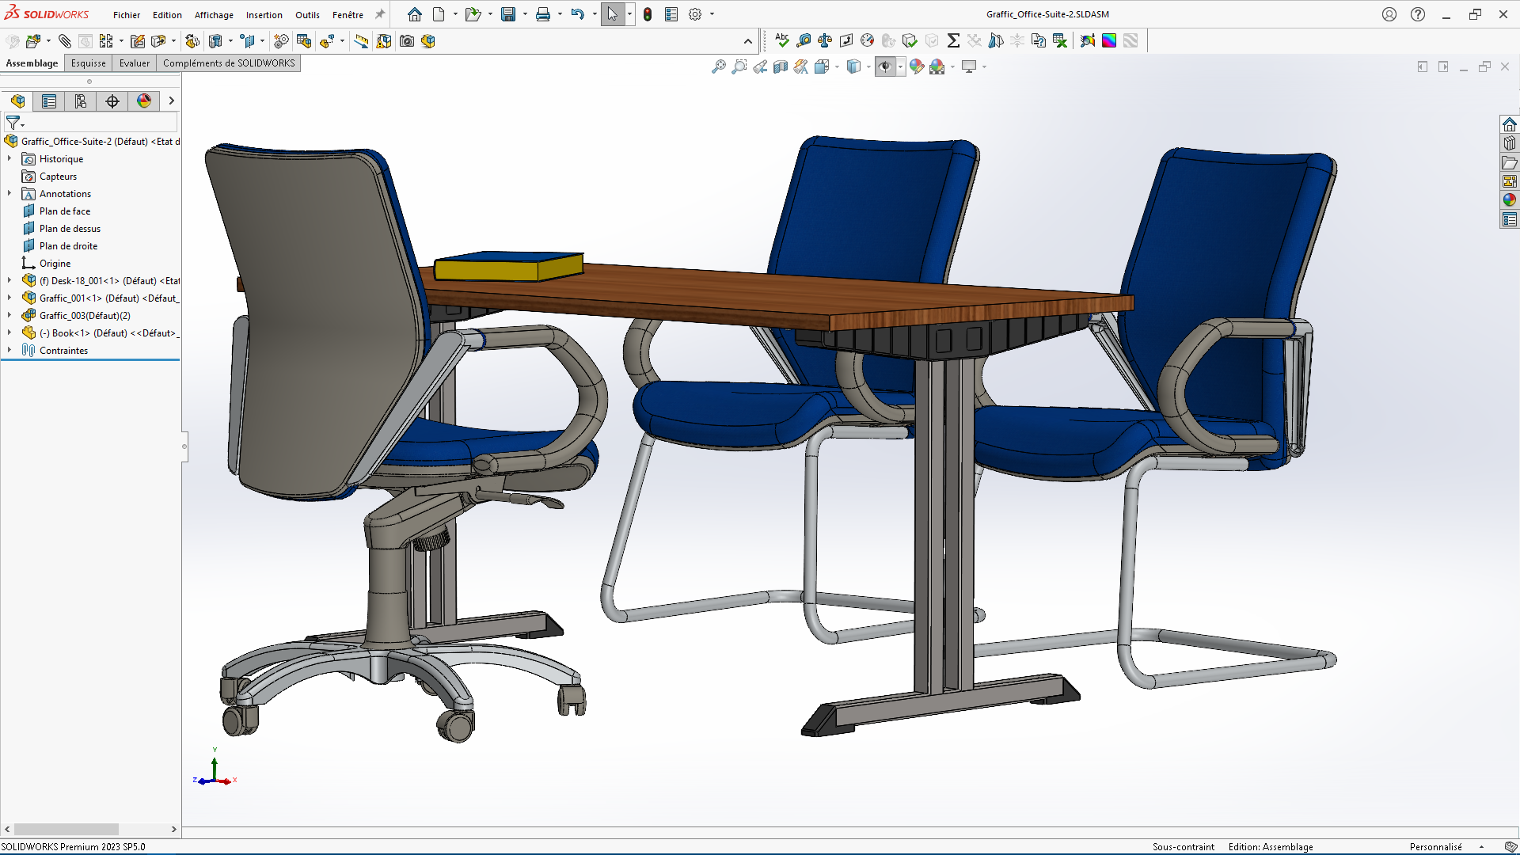1520x855 pixels.
Task: Expand the Desk-18_001 component node
Action: coord(9,280)
